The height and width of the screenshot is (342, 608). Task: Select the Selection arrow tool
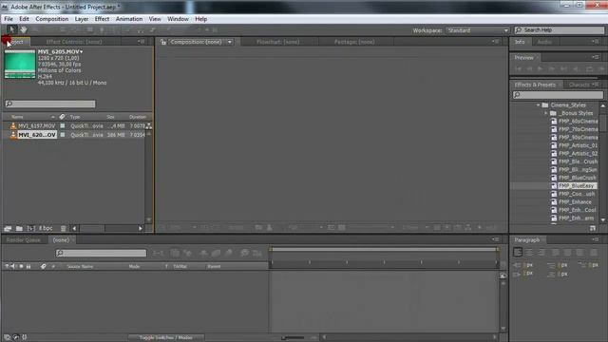(x=11, y=29)
